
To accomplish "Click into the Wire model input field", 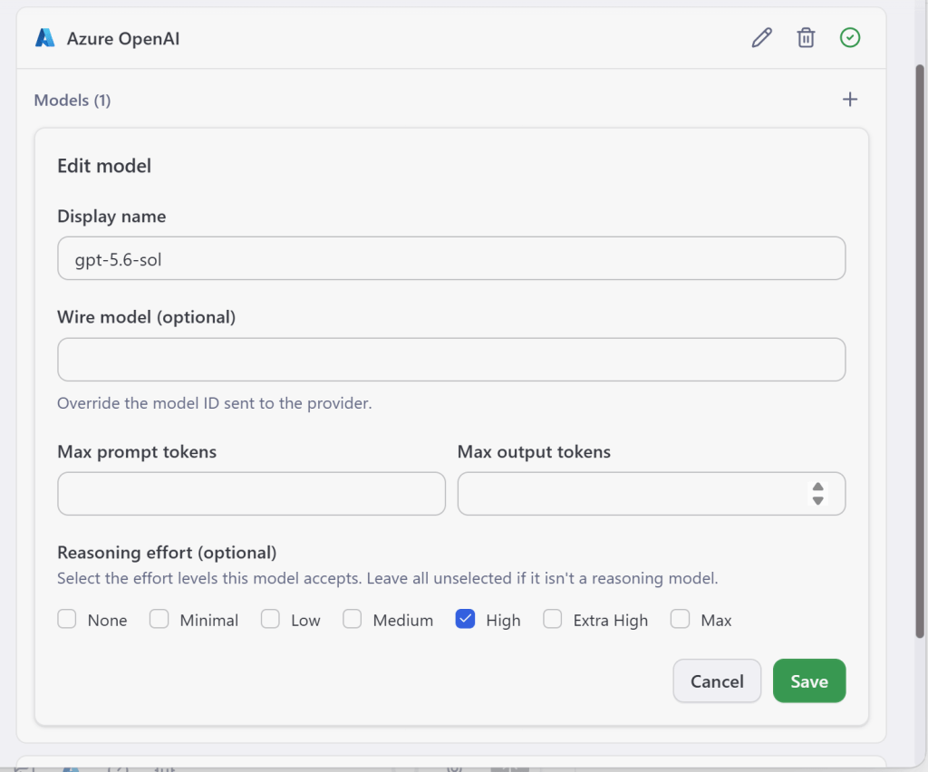I will click(451, 360).
